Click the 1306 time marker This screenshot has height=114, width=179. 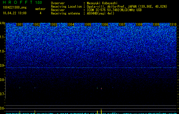click(x=105, y=25)
